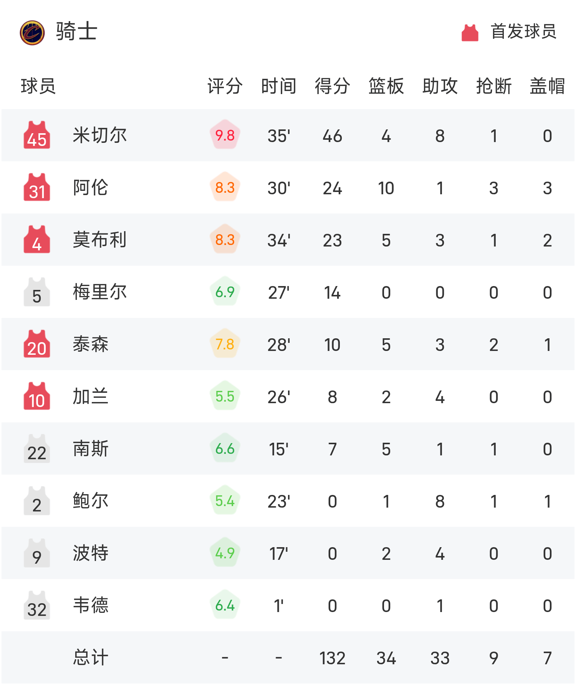Click the 总计 totals row label

(91, 658)
